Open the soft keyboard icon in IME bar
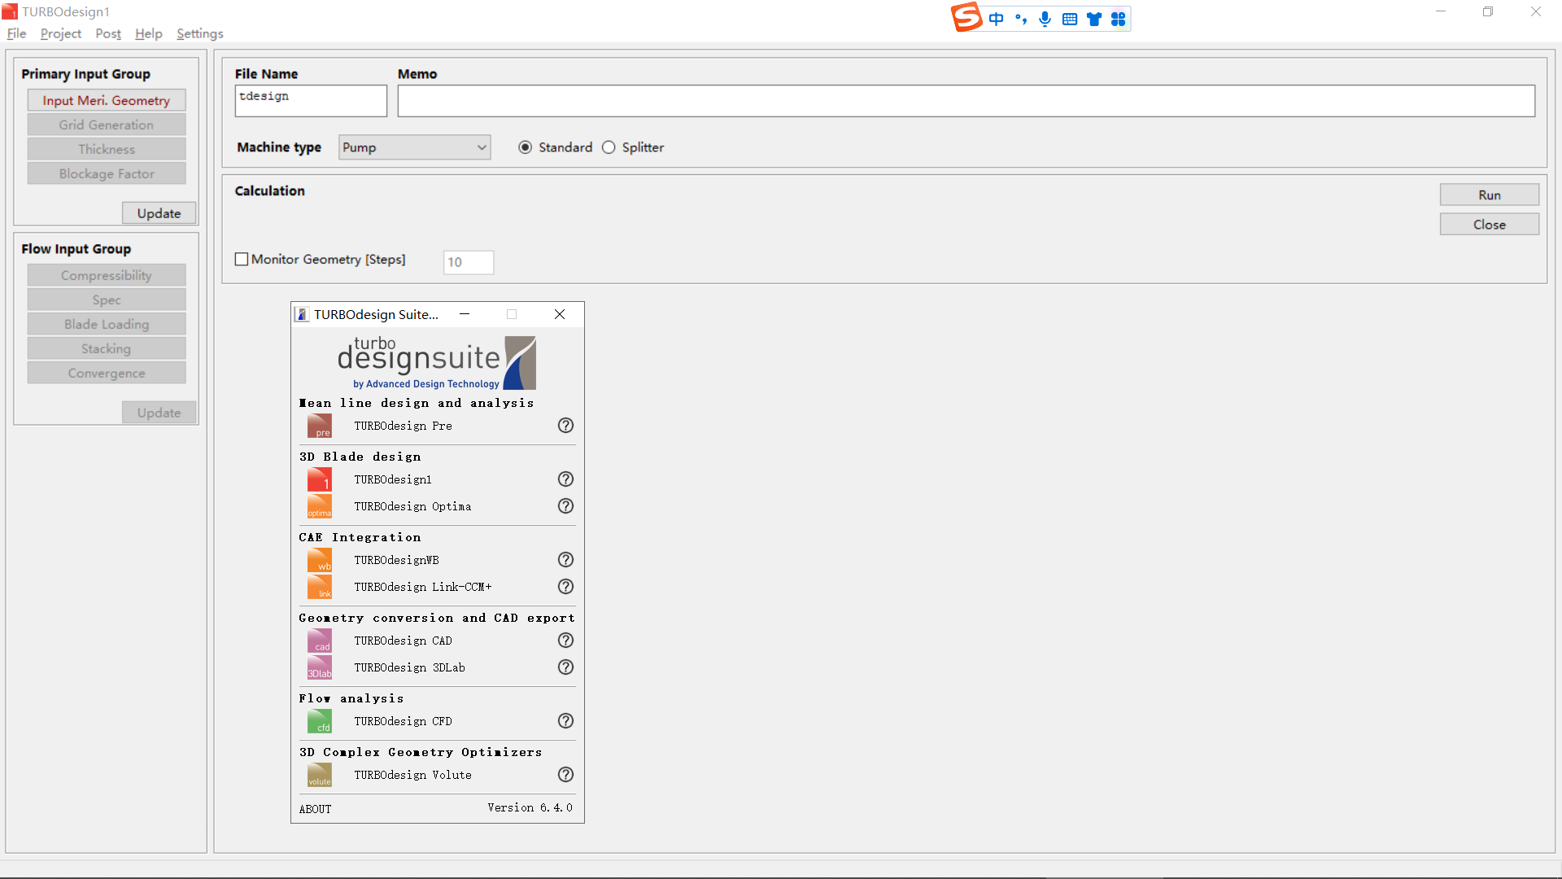Screen dimensions: 1562x879 point(1070,19)
